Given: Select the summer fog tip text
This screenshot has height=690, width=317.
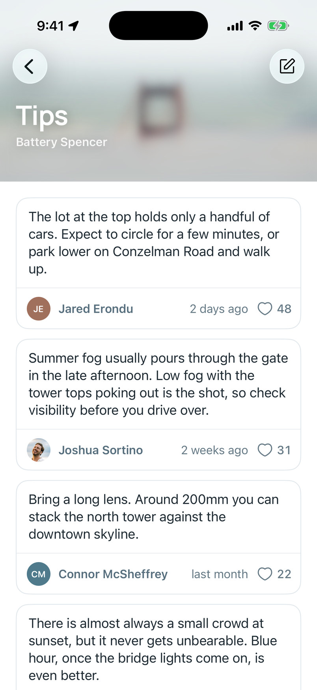Looking at the screenshot, I should coord(158,384).
